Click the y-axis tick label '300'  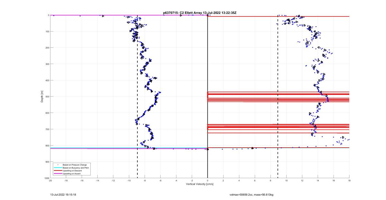coord(47,64)
